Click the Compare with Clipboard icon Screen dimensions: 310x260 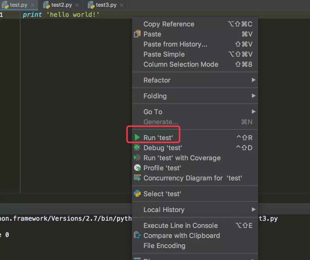(137, 236)
